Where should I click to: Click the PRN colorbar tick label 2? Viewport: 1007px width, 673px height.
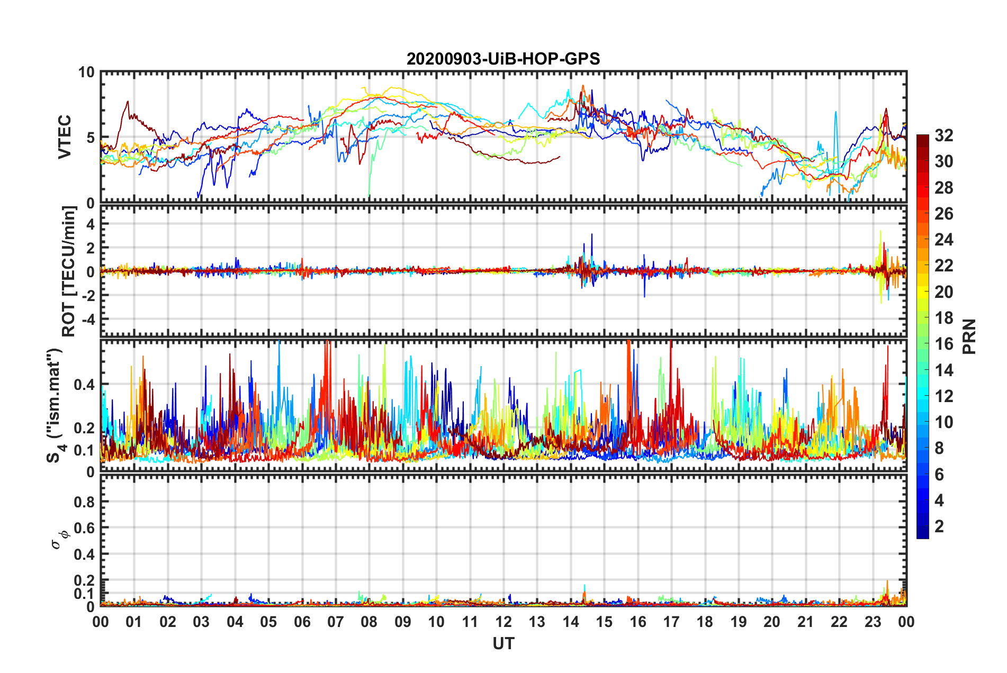(x=939, y=526)
